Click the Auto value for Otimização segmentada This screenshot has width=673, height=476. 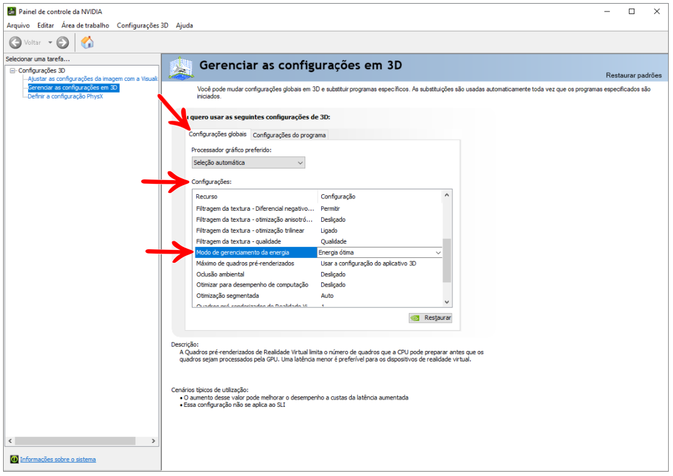(327, 296)
